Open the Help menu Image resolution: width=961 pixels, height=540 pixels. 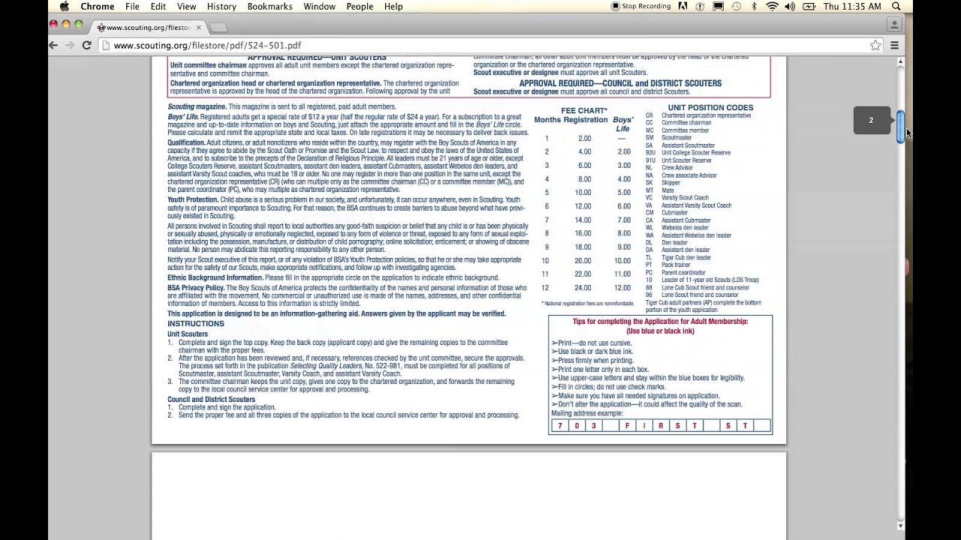393,6
